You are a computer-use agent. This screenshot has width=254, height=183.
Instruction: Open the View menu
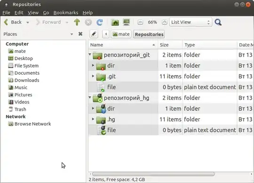coord(33,13)
